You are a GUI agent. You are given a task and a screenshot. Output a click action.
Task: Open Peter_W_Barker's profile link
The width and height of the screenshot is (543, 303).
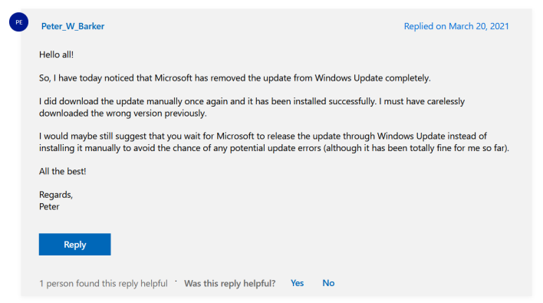pos(73,26)
